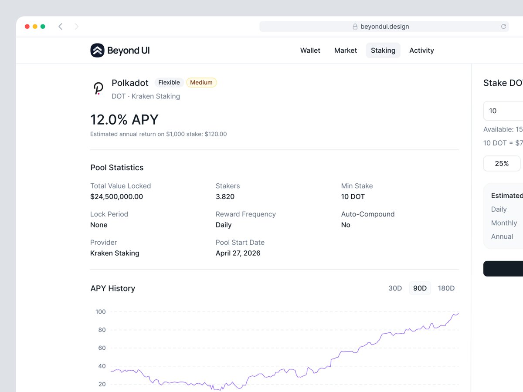This screenshot has height=392, width=523.
Task: Click the April 27, 2026 date
Action: [238, 253]
